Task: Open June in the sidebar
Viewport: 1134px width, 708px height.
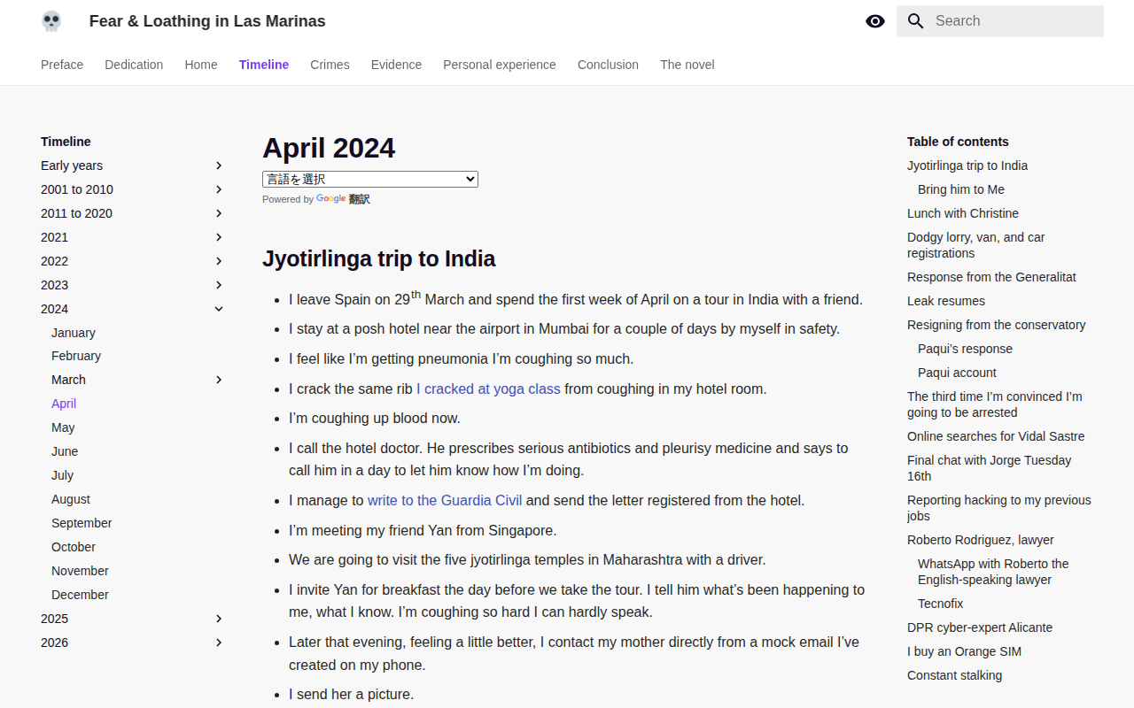Action: tap(65, 451)
